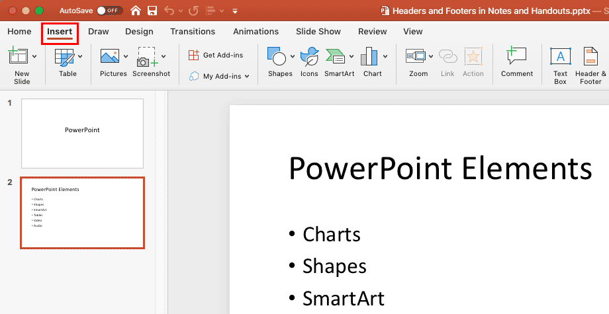This screenshot has height=314, width=609.
Task: Expand the Zoom dropdown arrow
Action: [431, 57]
